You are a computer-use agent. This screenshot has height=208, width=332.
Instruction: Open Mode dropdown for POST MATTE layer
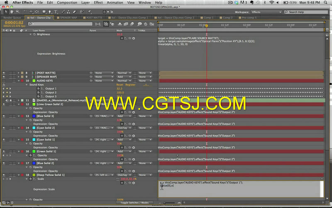tap(124, 73)
